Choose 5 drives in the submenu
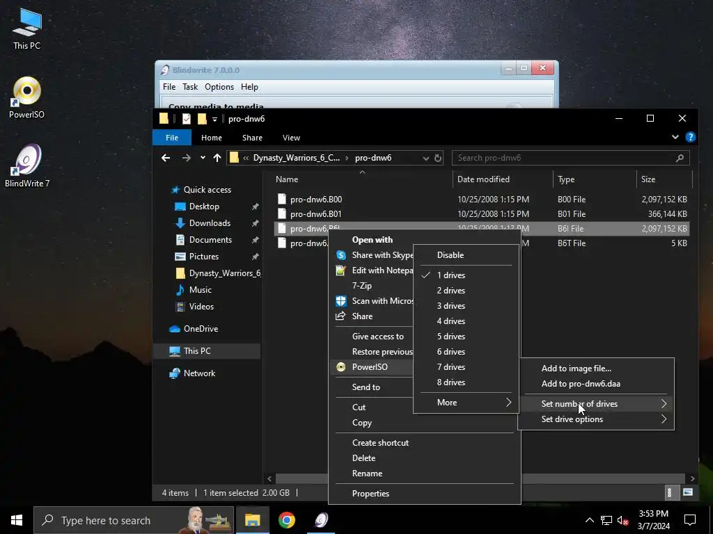Screen dimensions: 713x534 point(466,337)
